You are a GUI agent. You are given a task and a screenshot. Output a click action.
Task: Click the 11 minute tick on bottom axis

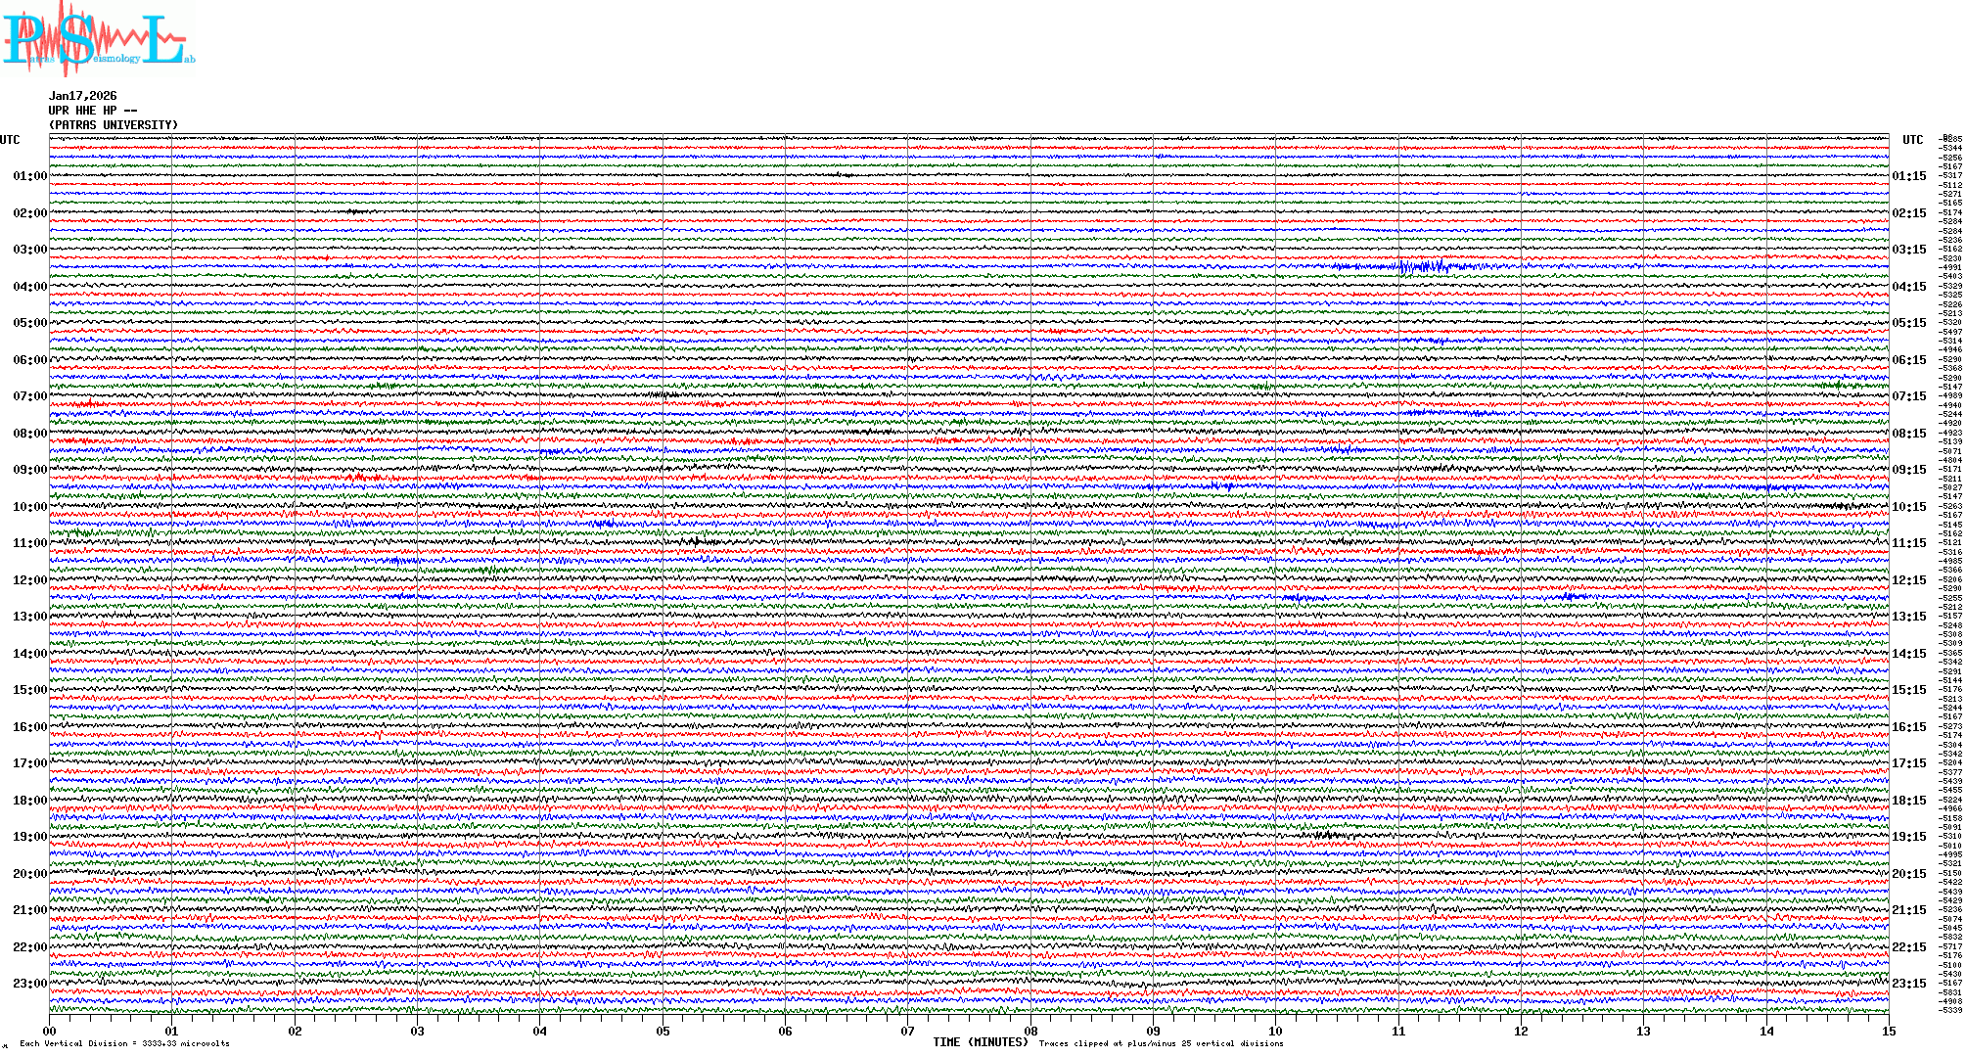coord(1398,1032)
